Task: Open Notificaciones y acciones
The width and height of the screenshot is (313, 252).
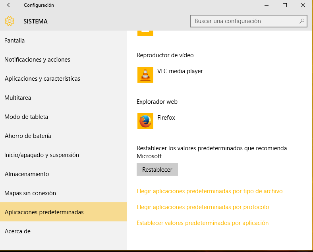Action: pyautogui.click(x=64, y=60)
